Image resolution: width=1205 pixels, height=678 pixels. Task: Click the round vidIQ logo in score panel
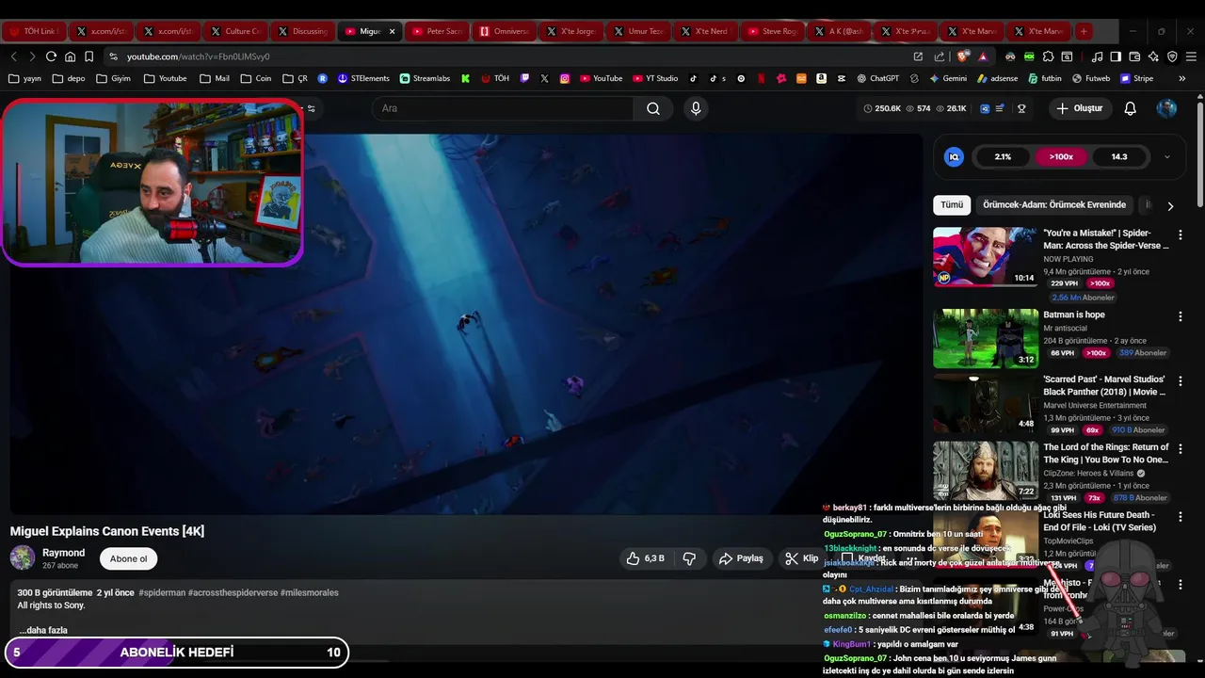pyautogui.click(x=954, y=157)
